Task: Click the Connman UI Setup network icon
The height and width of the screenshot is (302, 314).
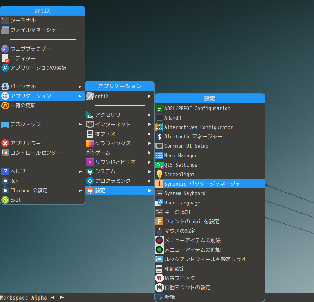Action: pos(159,146)
